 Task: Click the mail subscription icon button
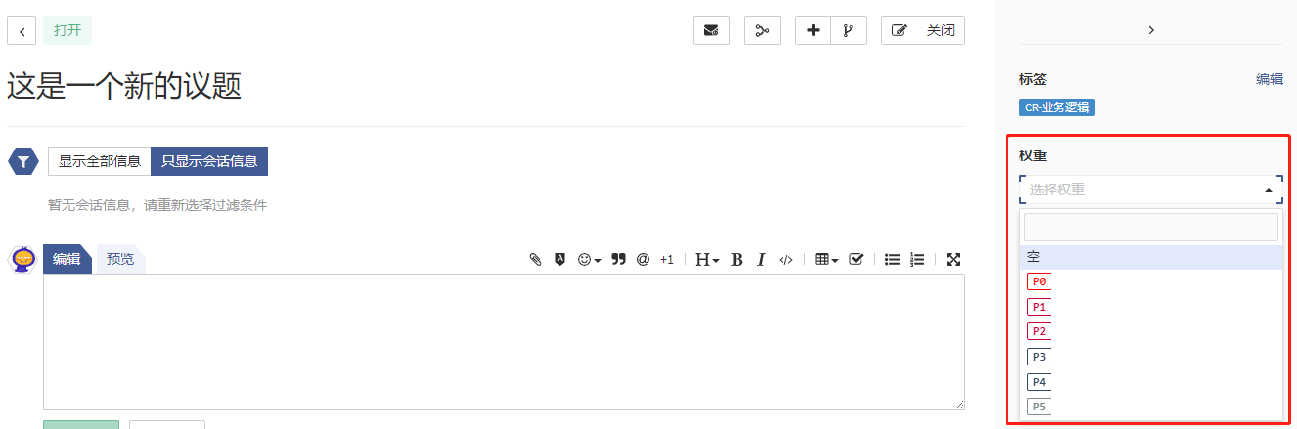(711, 30)
